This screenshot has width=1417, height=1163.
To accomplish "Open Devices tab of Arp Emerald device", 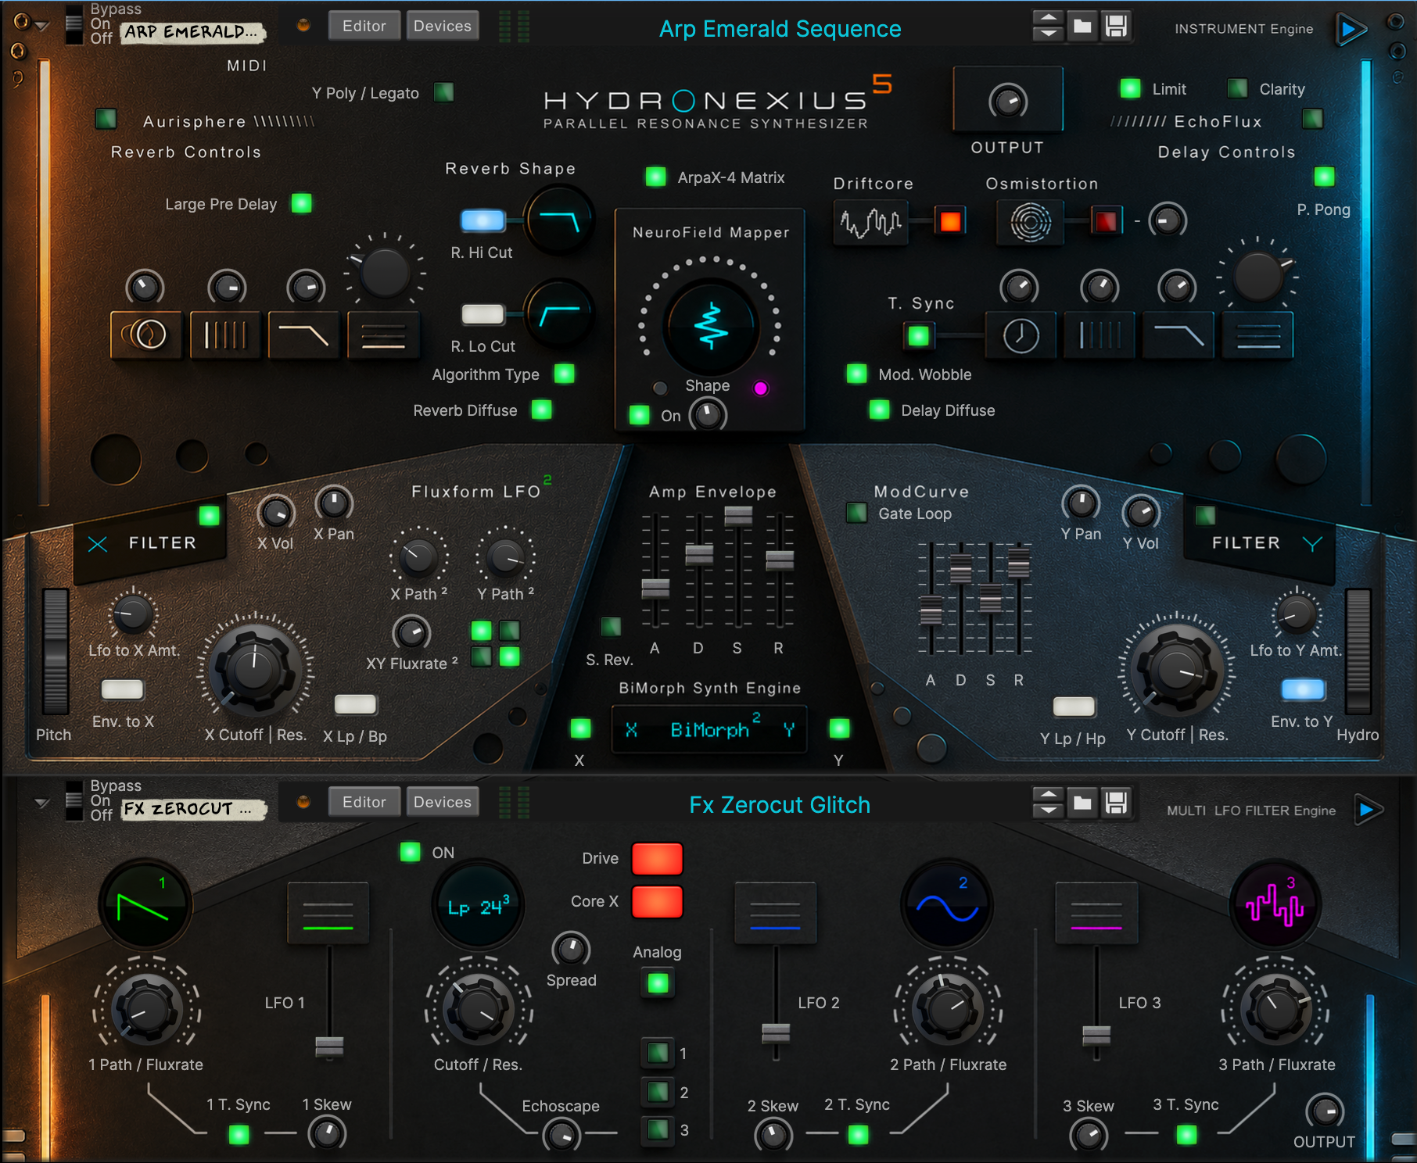I will tap(443, 26).
